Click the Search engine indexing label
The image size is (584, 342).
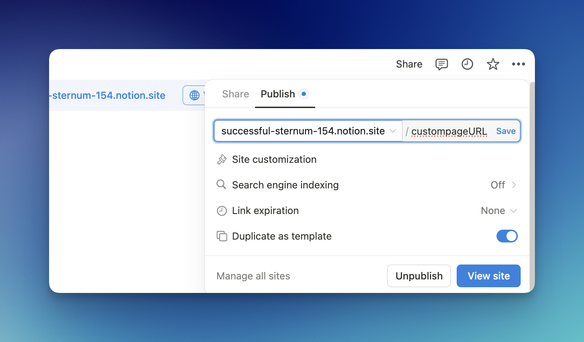pos(285,185)
